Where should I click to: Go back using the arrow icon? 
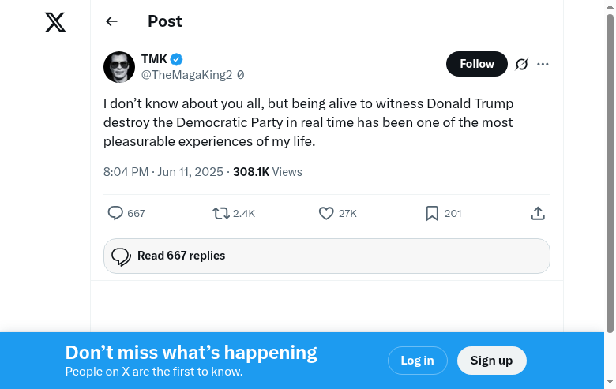tap(111, 22)
